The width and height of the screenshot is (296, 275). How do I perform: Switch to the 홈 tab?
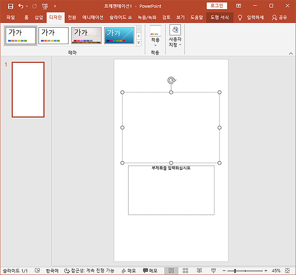pos(26,18)
